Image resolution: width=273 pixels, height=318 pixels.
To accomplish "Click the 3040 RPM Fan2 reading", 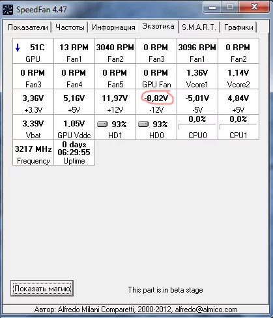I will (115, 51).
